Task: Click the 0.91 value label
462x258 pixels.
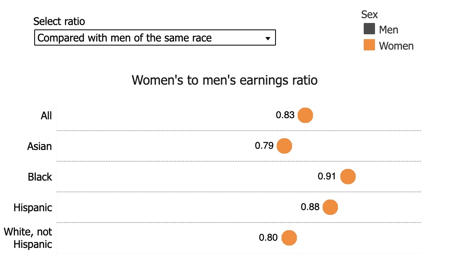Action: point(327,177)
